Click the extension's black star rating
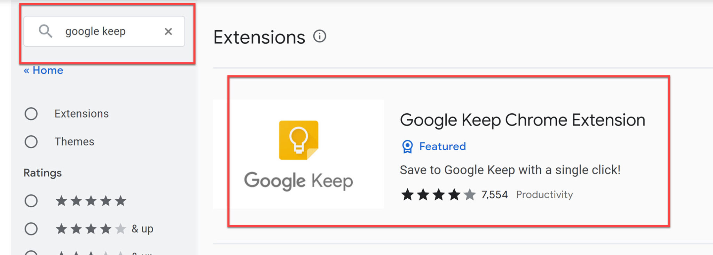The width and height of the screenshot is (713, 255). click(438, 194)
